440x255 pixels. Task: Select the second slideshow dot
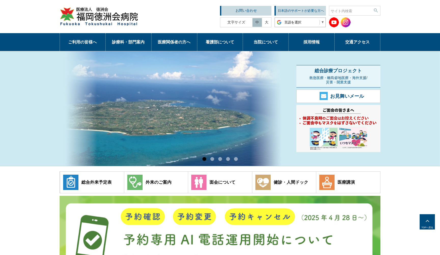point(212,159)
